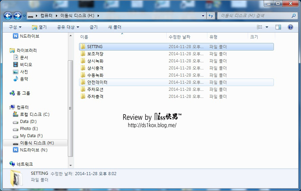The image size is (301, 191).
Task: Click the refresh button next to address bar
Action: click(211, 16)
